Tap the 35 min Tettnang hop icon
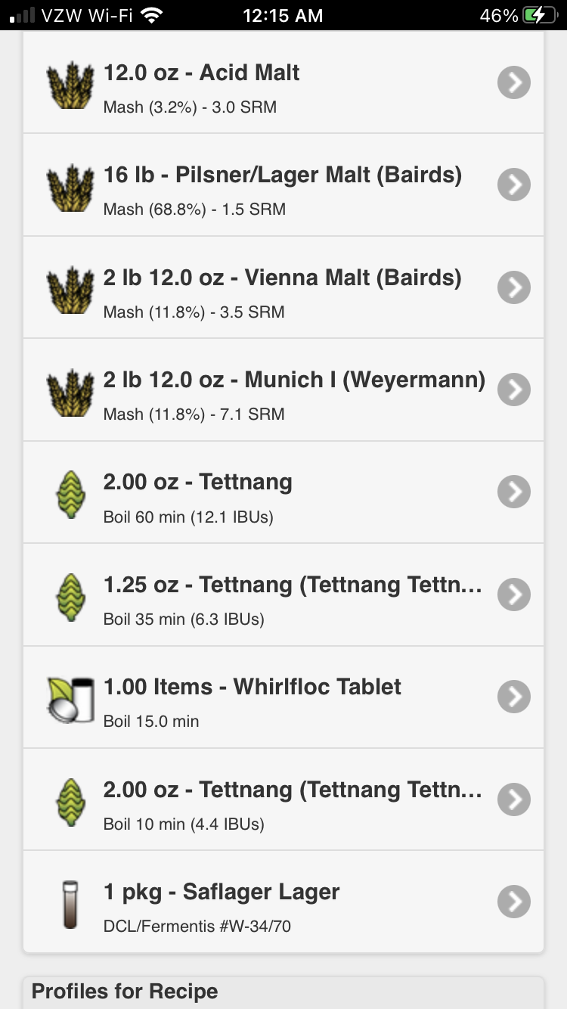The height and width of the screenshot is (1009, 567). (x=70, y=596)
